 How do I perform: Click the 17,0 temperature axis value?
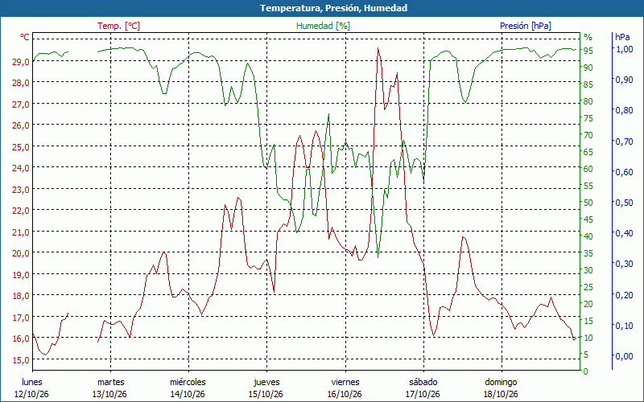pyautogui.click(x=21, y=318)
